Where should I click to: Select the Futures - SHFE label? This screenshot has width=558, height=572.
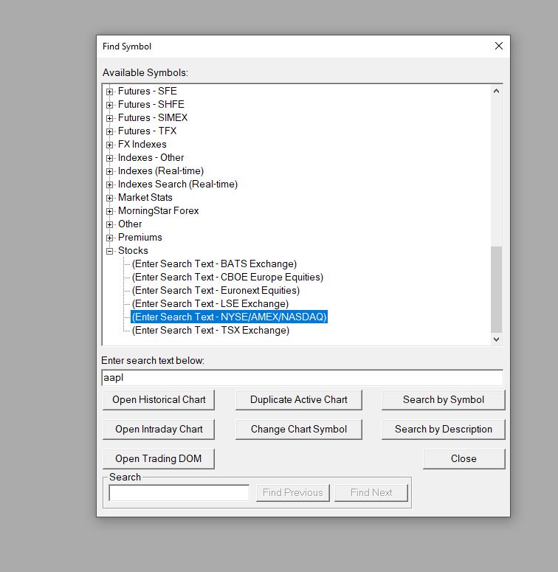coord(151,104)
